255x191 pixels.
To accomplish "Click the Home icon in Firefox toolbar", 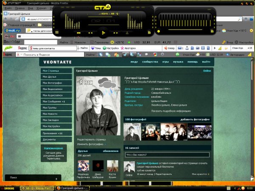I will coord(246,19).
